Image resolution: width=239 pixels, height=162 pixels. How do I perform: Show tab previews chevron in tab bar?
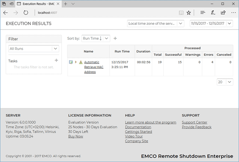pyautogui.click(x=73, y=4)
